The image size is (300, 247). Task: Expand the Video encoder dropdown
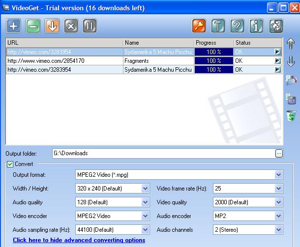(x=145, y=216)
